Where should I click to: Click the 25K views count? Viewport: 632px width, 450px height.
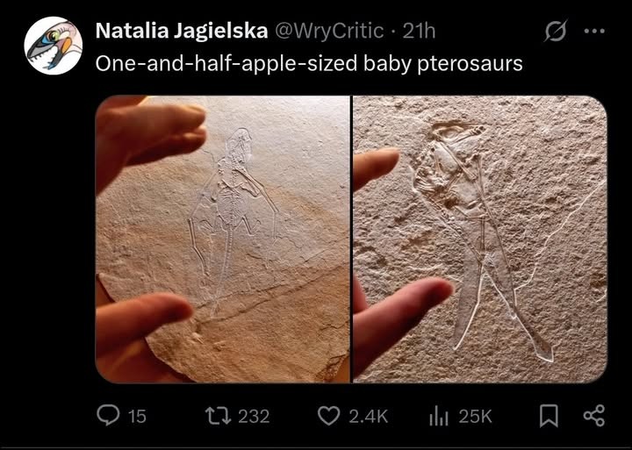point(475,417)
